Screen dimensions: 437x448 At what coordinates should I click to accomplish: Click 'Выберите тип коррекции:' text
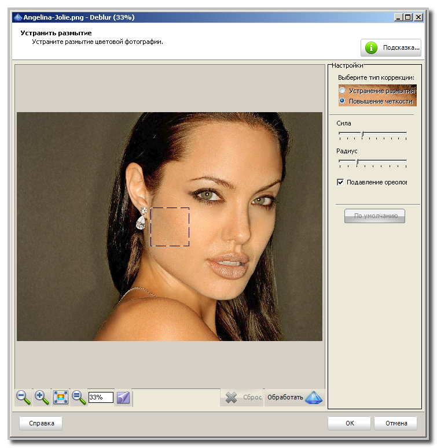pyautogui.click(x=376, y=77)
